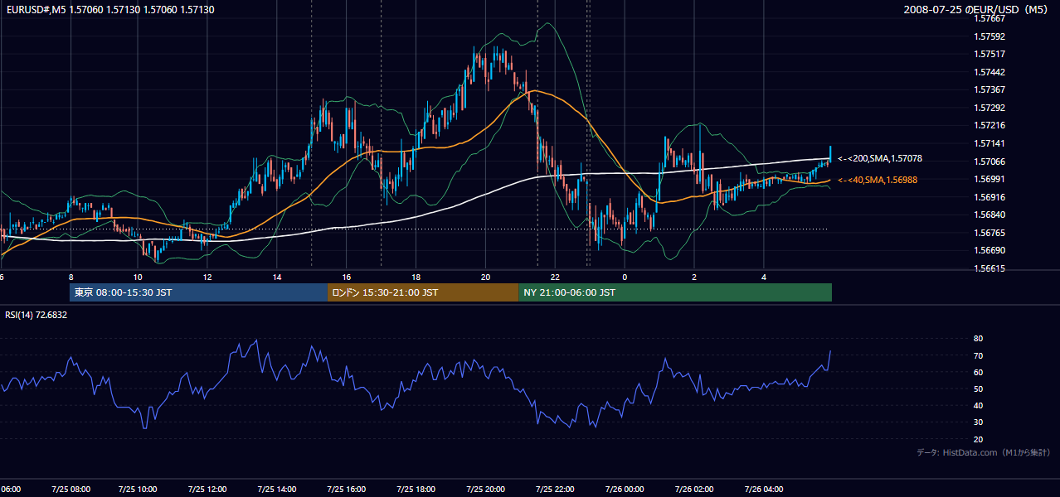Click the 7/25 12:00 time label
The height and width of the screenshot is (497, 1060).
[207, 489]
